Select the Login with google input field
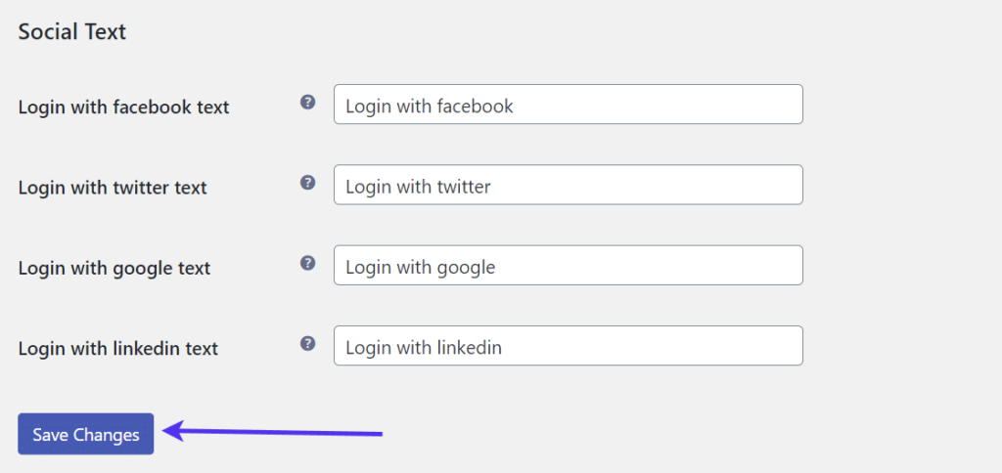Screen dimensions: 1002x473 (x=568, y=265)
